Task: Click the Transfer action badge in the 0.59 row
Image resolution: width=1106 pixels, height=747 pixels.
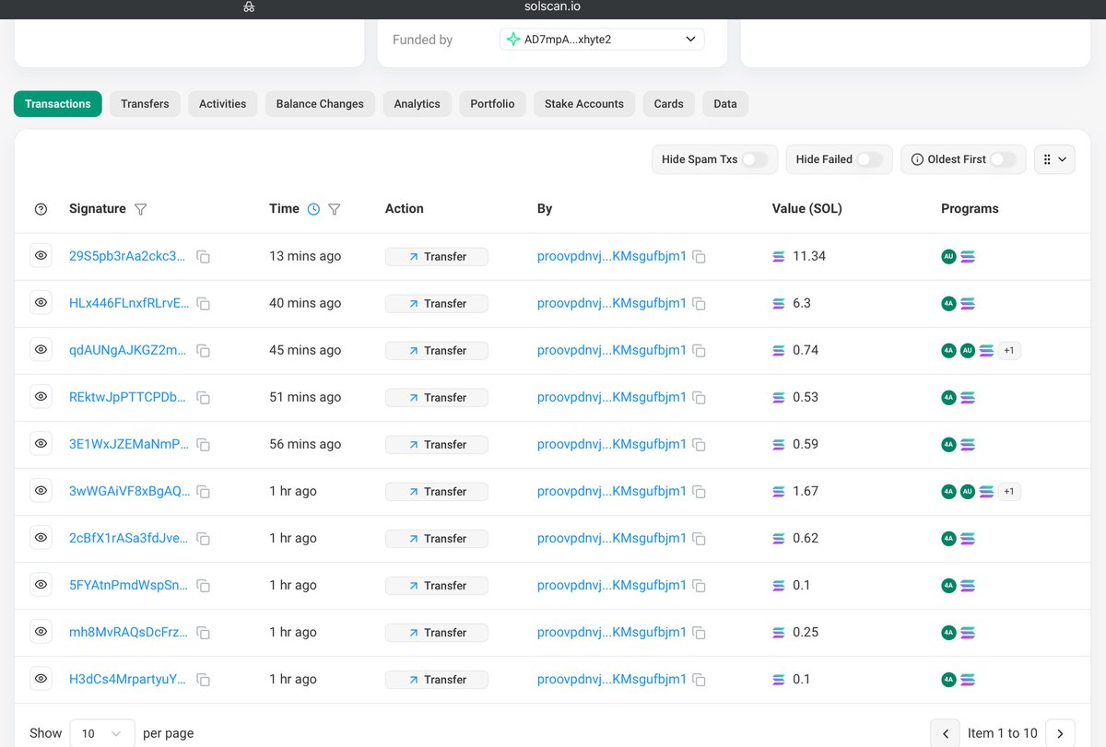Action: click(437, 444)
